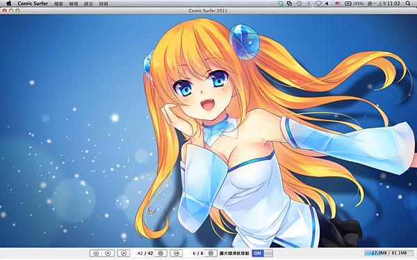417x260 pixels.
Task: Click the Comic Surfer 2011 window title
Action: [208, 10]
